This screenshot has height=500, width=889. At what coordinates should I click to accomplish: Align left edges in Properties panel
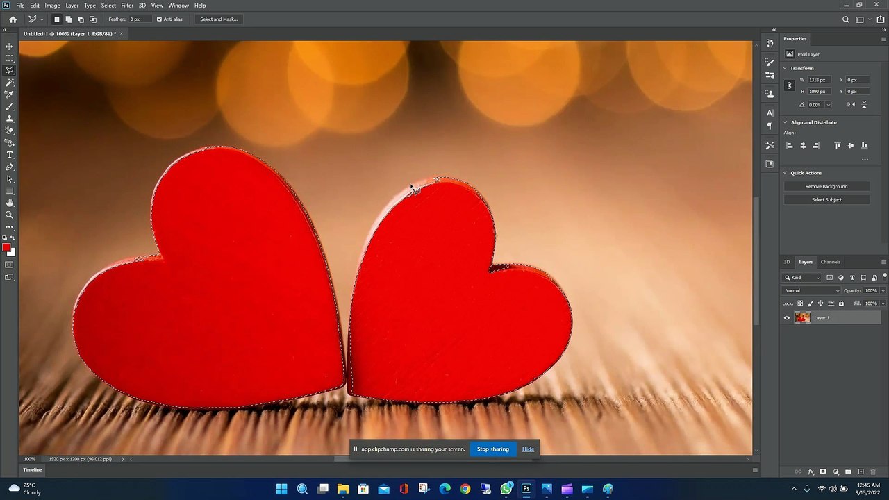[x=789, y=145]
